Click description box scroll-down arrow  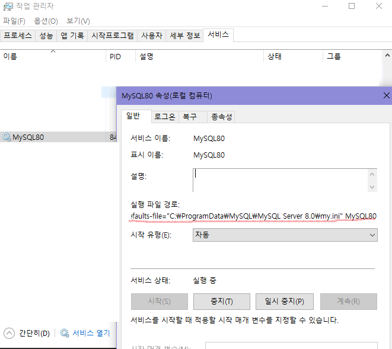372,187
